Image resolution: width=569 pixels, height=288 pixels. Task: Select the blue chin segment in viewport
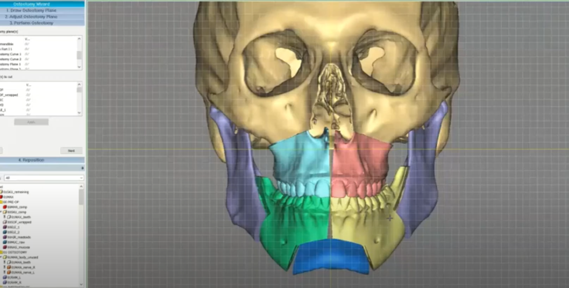click(331, 255)
